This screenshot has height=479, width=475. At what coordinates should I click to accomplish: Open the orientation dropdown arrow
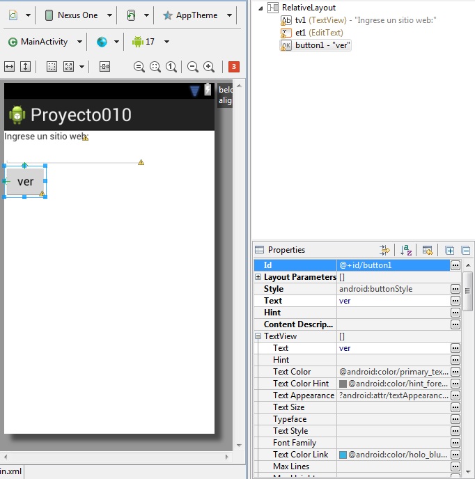coord(146,15)
